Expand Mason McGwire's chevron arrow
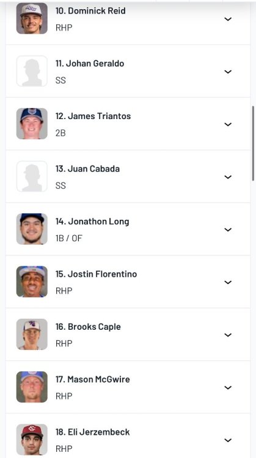The height and width of the screenshot is (458, 256). tap(228, 387)
